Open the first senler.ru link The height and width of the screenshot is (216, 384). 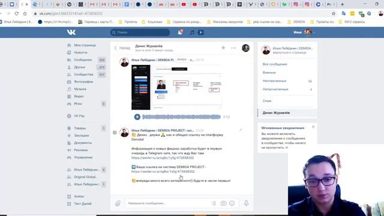(163, 158)
